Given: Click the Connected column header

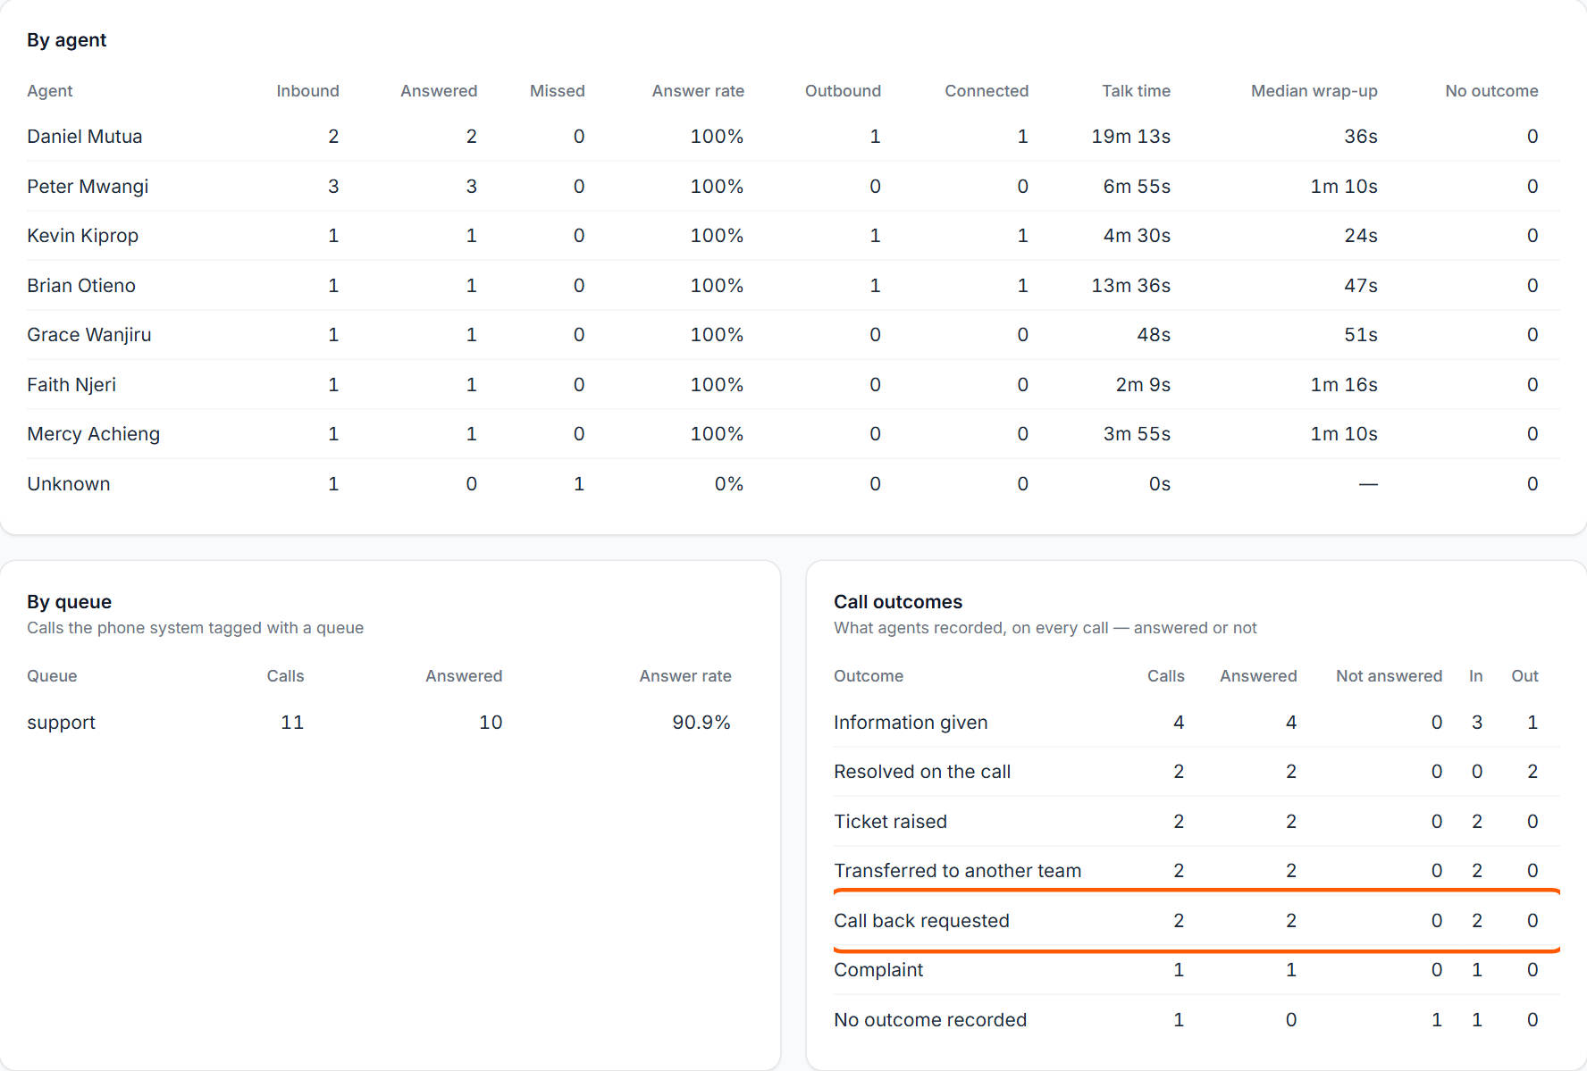Looking at the screenshot, I should pos(987,91).
